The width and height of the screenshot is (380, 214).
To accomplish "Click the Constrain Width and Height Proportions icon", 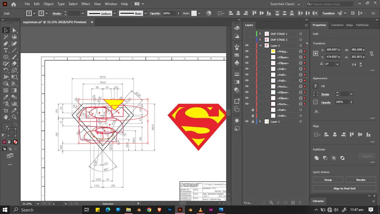I will (371, 54).
